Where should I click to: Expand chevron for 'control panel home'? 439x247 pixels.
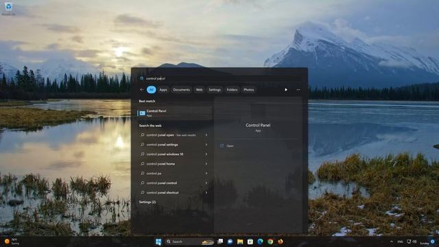tap(206, 163)
